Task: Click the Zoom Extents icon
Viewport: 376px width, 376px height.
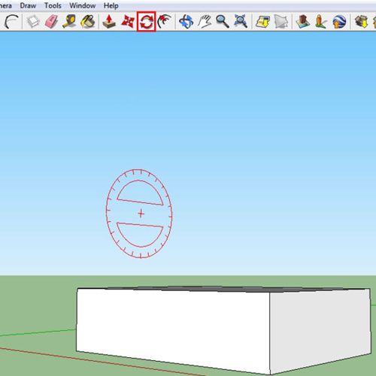Action: point(241,22)
